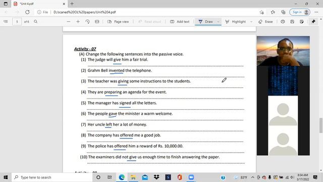The image size is (323, 182).
Task: Toggle the fit-to-width view icon
Action: tap(97, 21)
